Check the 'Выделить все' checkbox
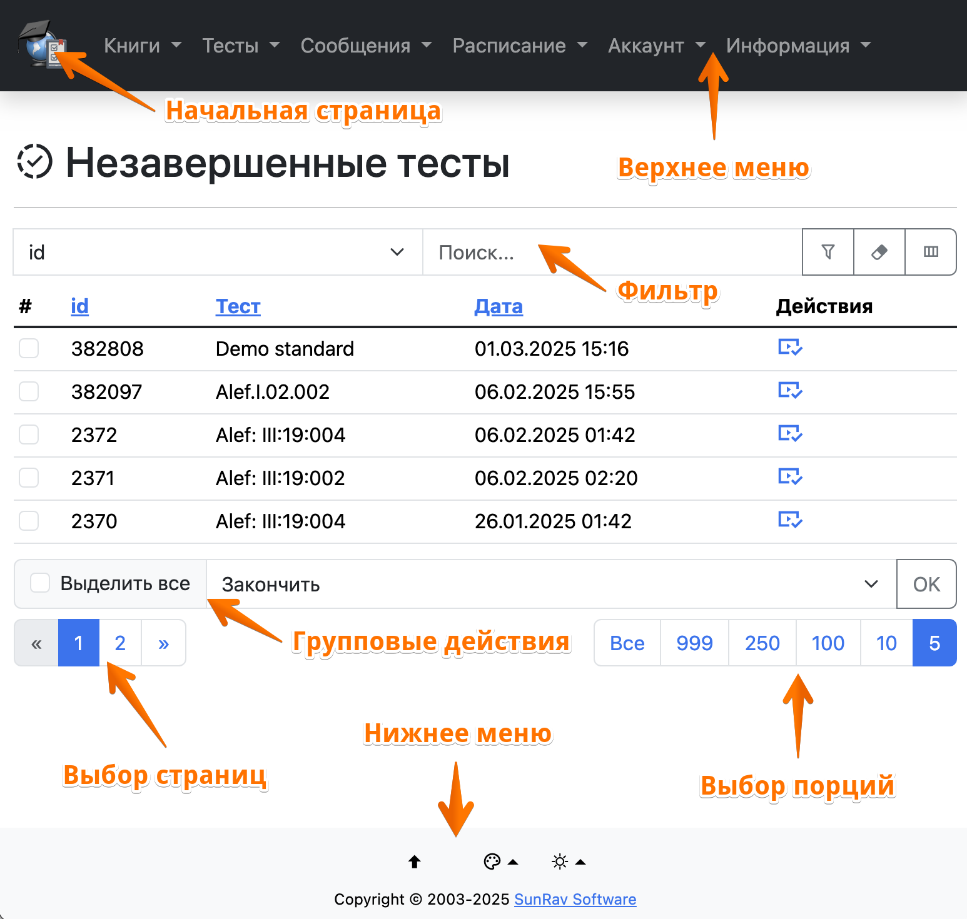 pos(41,583)
